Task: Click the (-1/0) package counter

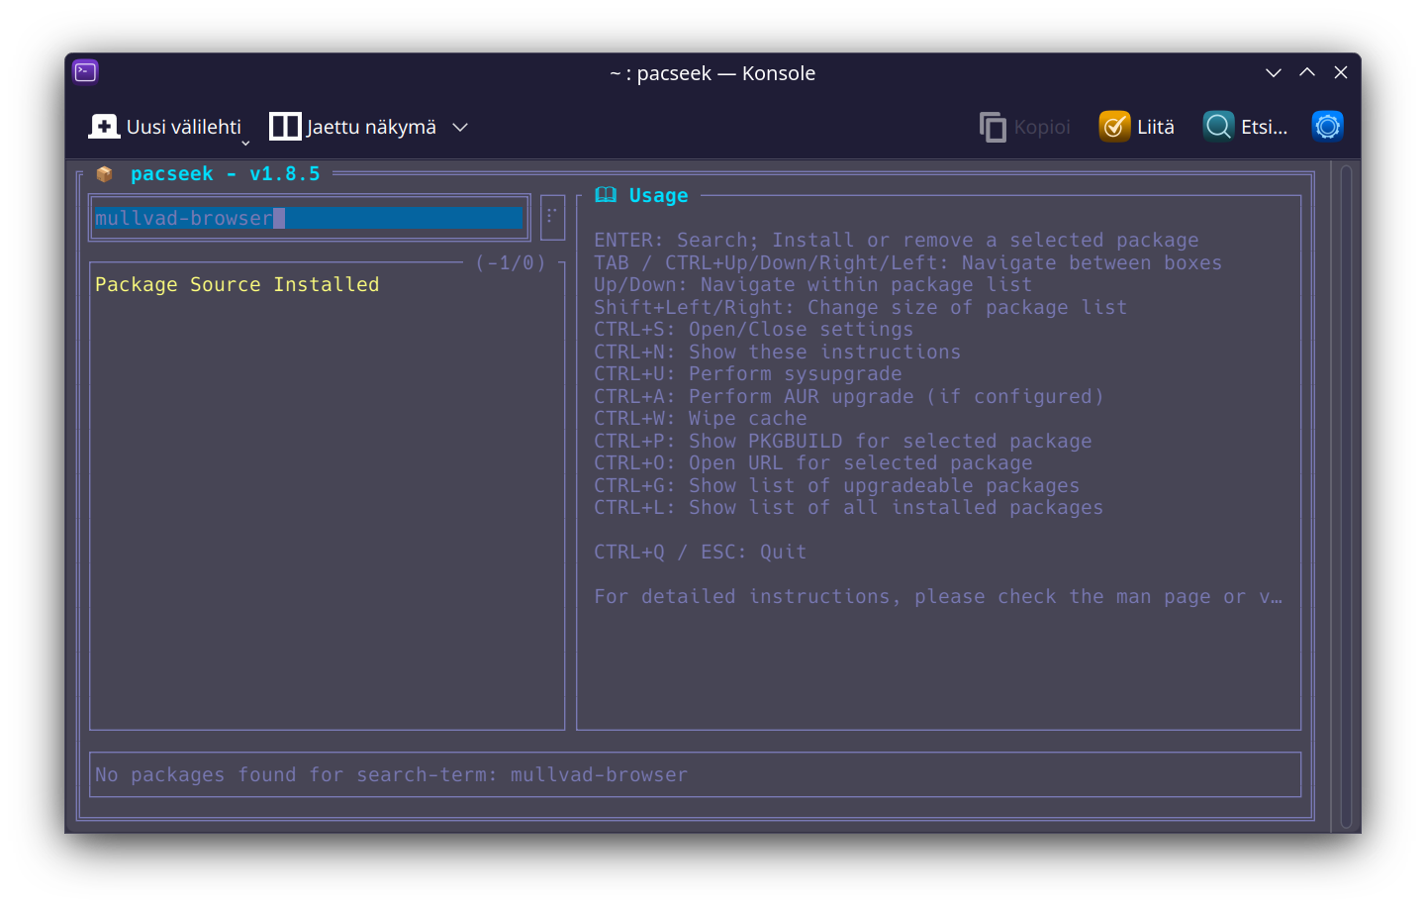Action: 511,262
